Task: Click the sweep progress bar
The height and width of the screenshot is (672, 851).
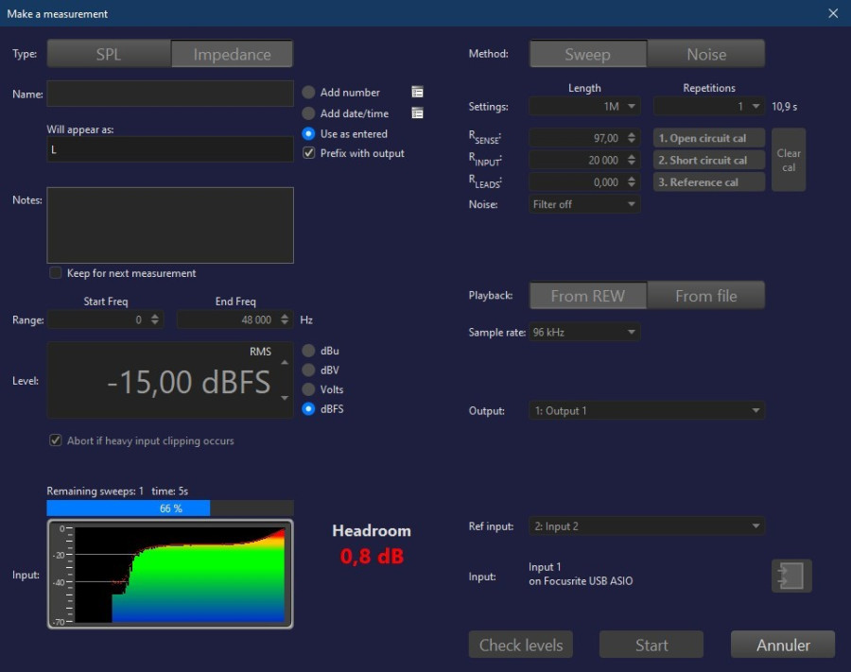Action: coord(170,508)
